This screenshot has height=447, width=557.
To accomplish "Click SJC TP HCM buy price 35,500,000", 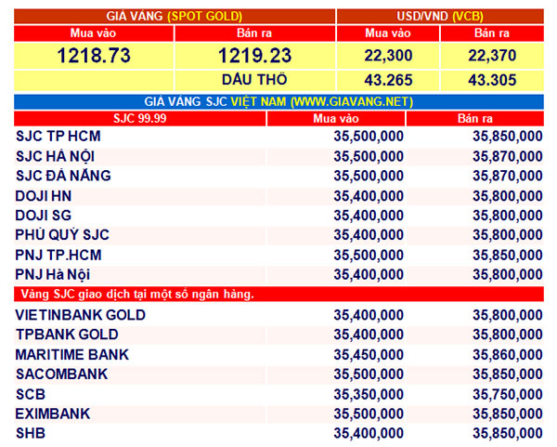I will click(x=369, y=137).
